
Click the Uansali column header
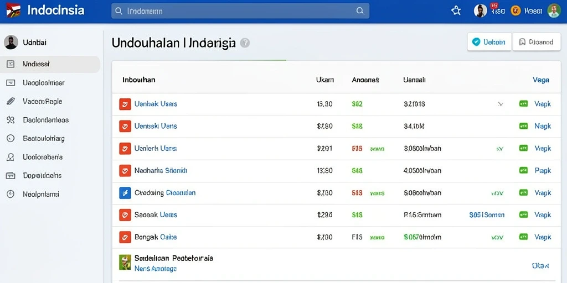click(x=414, y=80)
